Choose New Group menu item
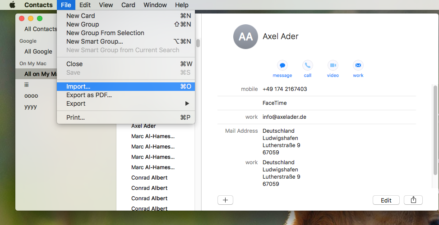This screenshot has height=225, width=439. pos(126,24)
